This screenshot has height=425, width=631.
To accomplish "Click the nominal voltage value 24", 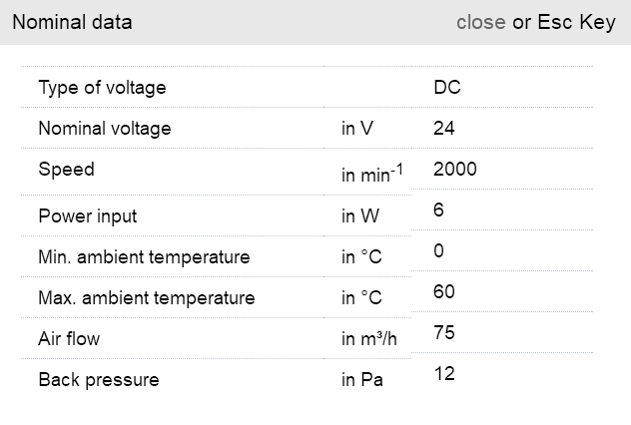I will [x=444, y=129].
